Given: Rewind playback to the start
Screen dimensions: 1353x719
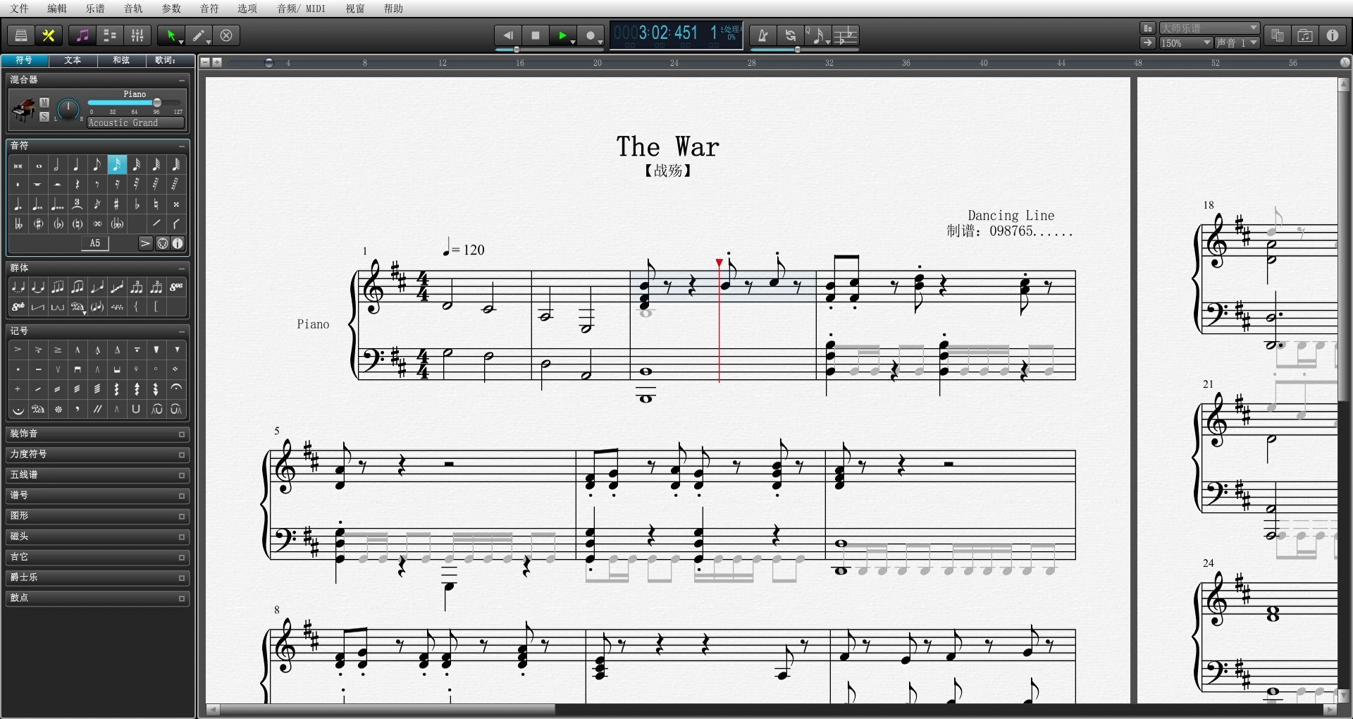Looking at the screenshot, I should coord(507,35).
